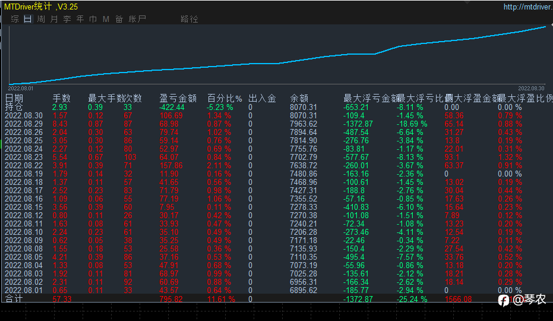Image resolution: width=553 pixels, height=321 pixels.
Task: Click the 币 currency tab
Action: pos(93,19)
